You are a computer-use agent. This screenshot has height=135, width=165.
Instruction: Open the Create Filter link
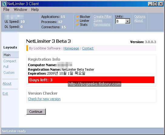point(103,16)
